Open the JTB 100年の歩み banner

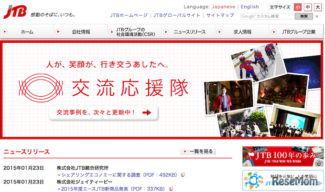point(283,156)
